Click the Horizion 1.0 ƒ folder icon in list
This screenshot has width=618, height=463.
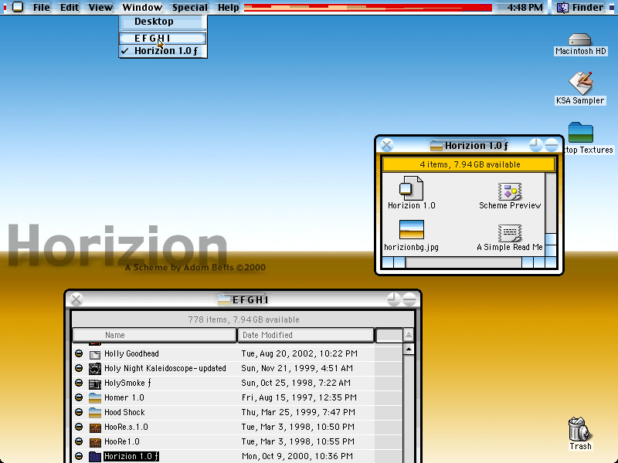click(x=94, y=456)
